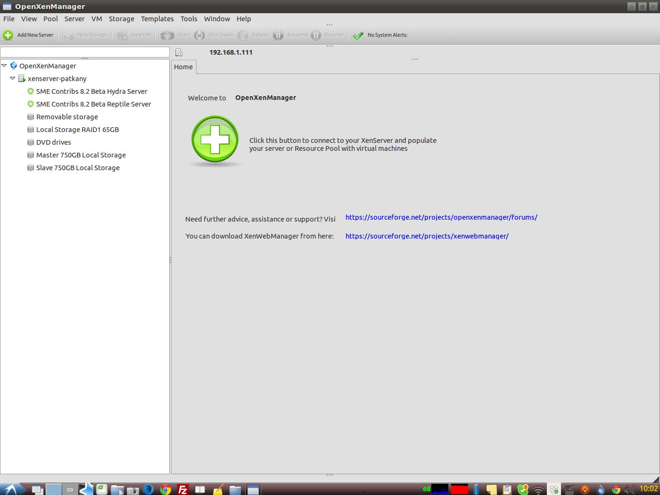
Task: Click the server icon next to 192.168.1.111
Action: pos(179,53)
